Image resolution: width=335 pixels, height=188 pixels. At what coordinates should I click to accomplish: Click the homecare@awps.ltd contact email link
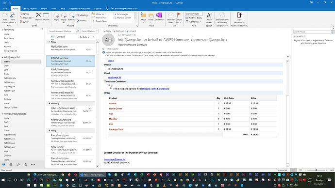pos(115,159)
